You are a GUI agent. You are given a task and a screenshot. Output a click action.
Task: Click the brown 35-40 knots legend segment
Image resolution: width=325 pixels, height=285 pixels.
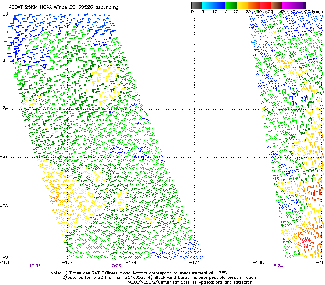point(277,5)
